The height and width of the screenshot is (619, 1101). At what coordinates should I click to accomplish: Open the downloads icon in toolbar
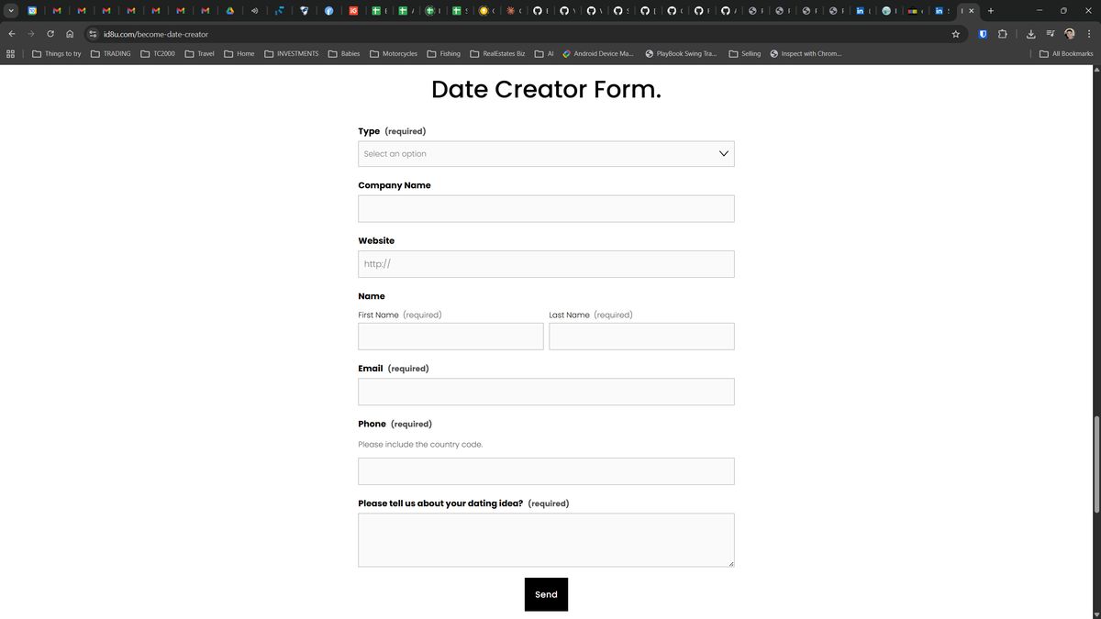tap(1031, 34)
